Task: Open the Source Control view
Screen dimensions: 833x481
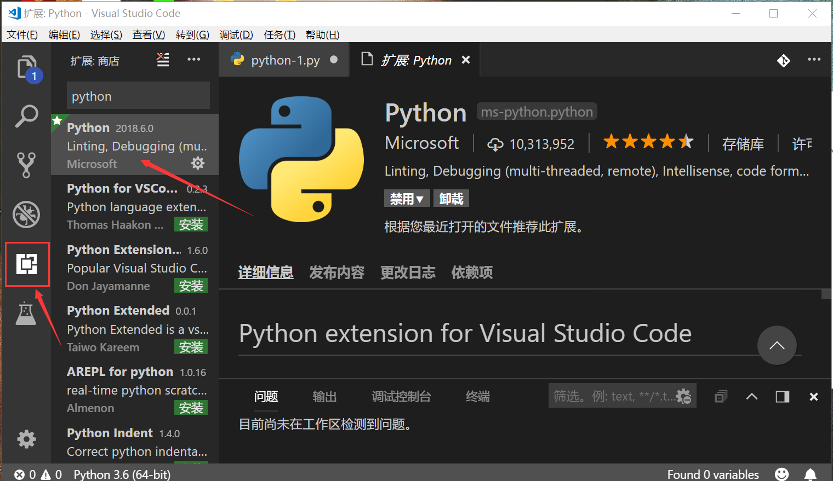Action: click(x=26, y=165)
